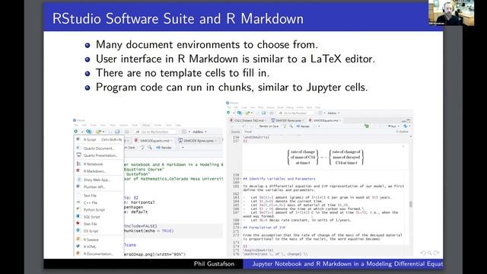Choose C++ File from New File menu
487x274 pixels.
pos(99,203)
